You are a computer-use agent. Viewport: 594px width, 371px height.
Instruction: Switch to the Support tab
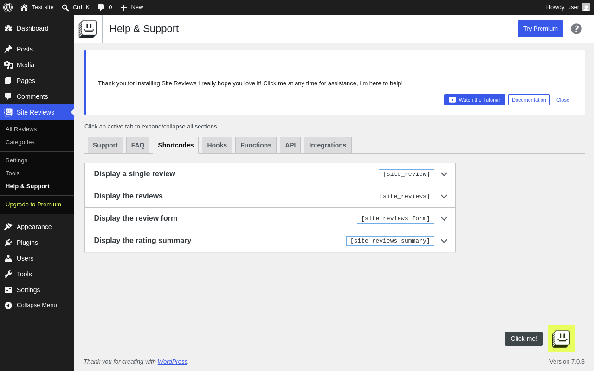click(105, 145)
